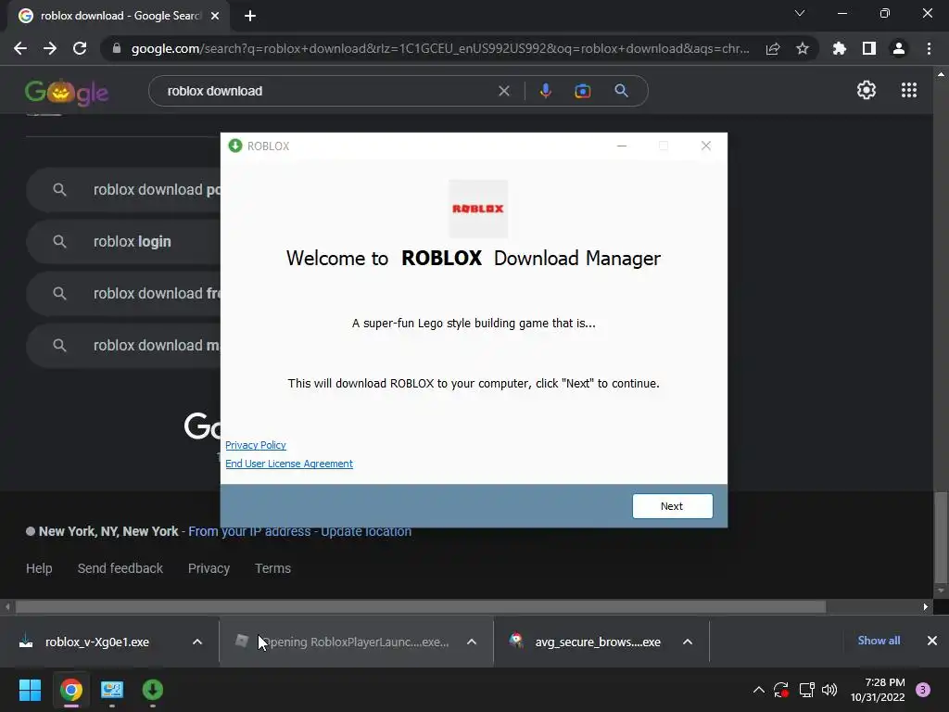Viewport: 949px width, 712px height.
Task: Open the green download manager taskbar icon
Action: point(153,690)
